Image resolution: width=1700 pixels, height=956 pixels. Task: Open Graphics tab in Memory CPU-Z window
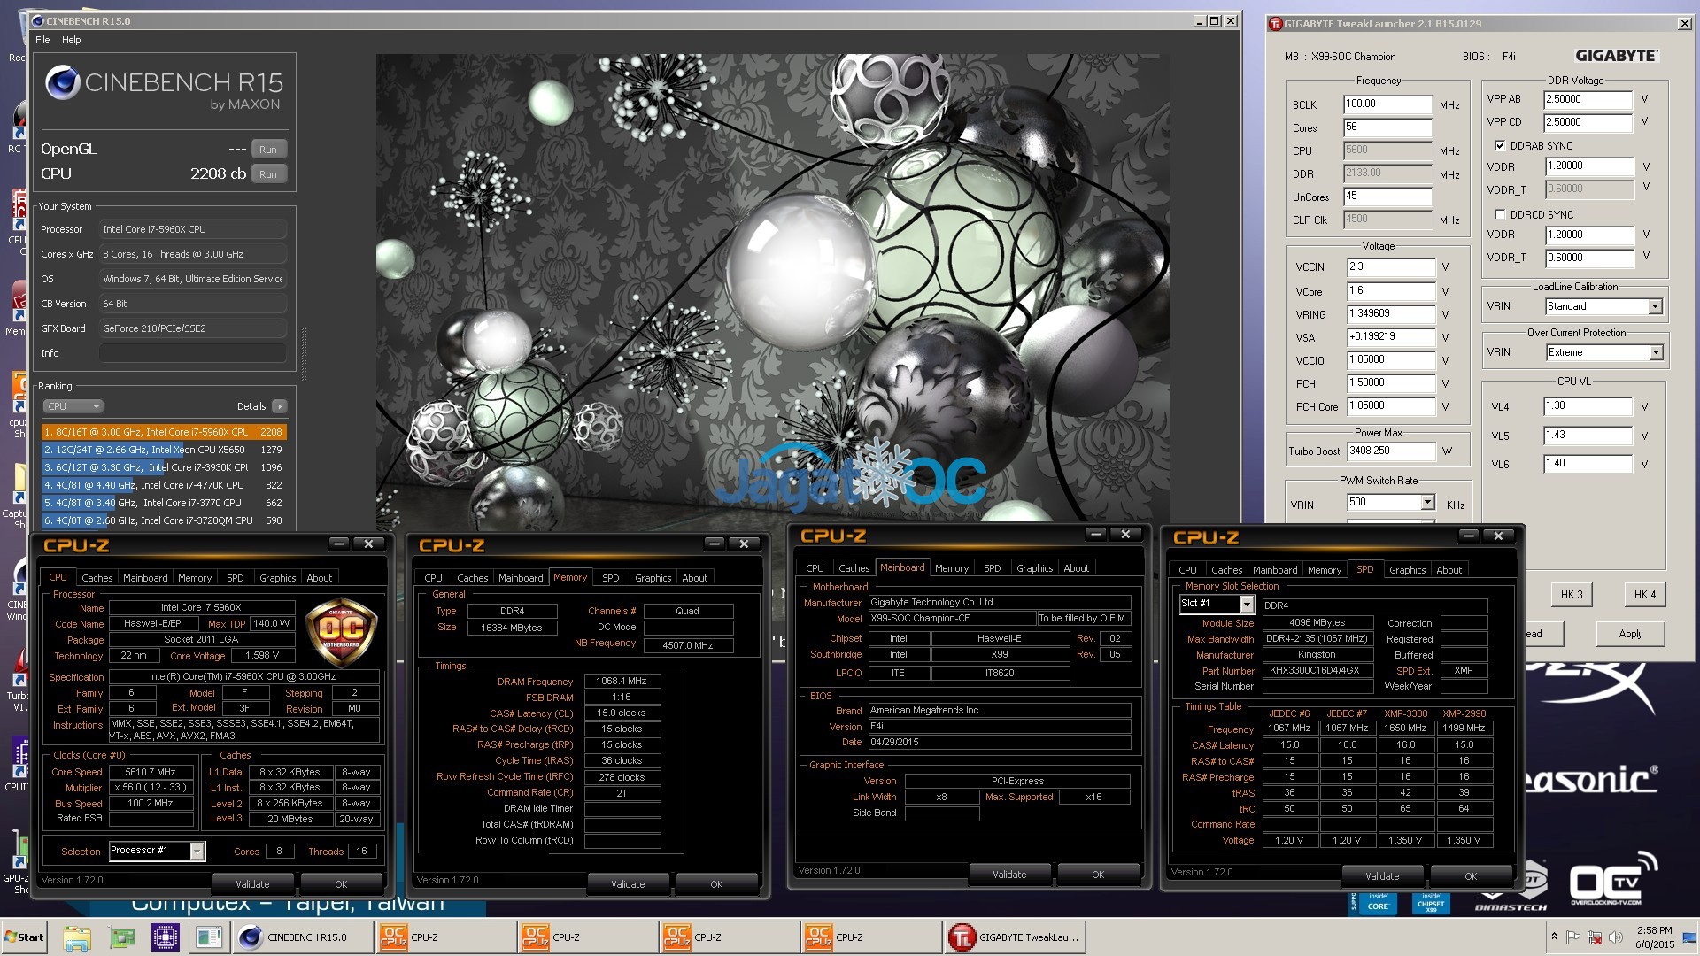click(x=653, y=578)
